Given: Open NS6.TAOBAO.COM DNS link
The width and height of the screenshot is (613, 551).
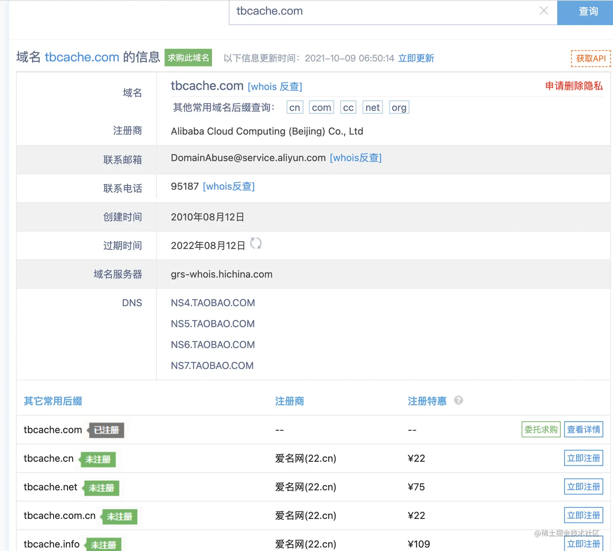Looking at the screenshot, I should click(213, 345).
